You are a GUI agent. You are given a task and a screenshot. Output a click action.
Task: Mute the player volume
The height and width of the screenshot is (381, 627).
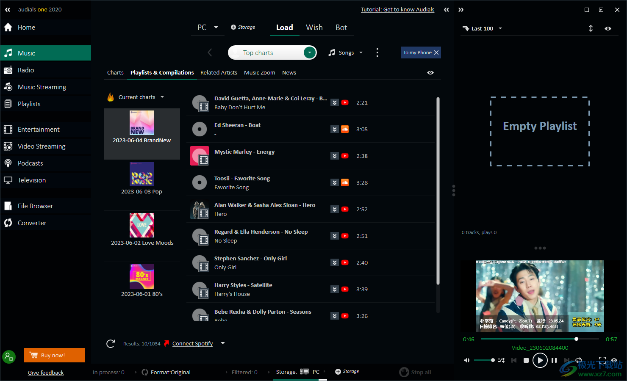tap(466, 360)
